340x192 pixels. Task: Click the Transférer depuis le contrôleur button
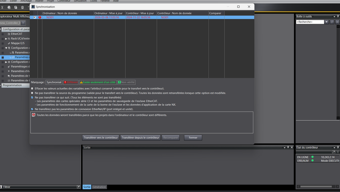[x=140, y=137]
